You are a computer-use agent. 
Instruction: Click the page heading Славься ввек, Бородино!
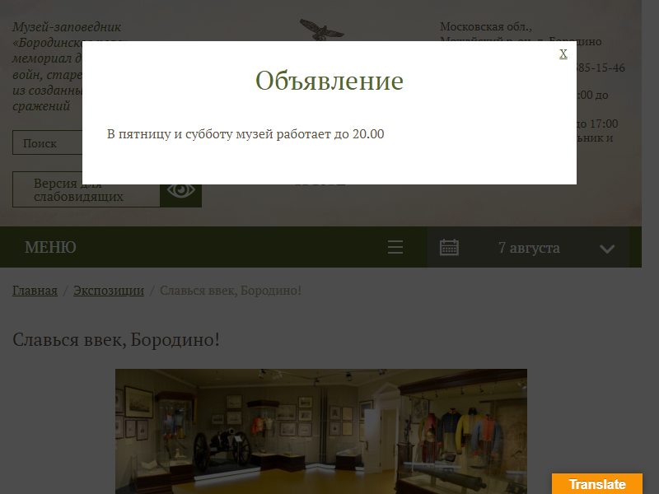116,339
